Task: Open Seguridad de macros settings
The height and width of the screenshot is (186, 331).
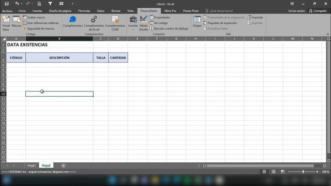Action: [x=39, y=28]
